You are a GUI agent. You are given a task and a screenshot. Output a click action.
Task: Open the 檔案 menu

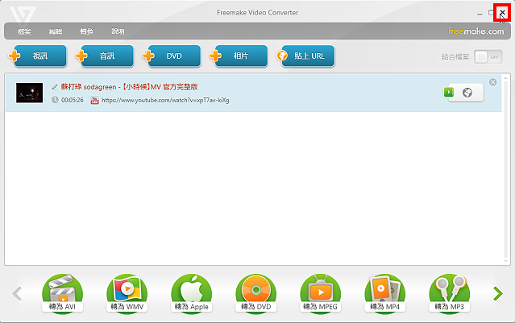pyautogui.click(x=24, y=31)
